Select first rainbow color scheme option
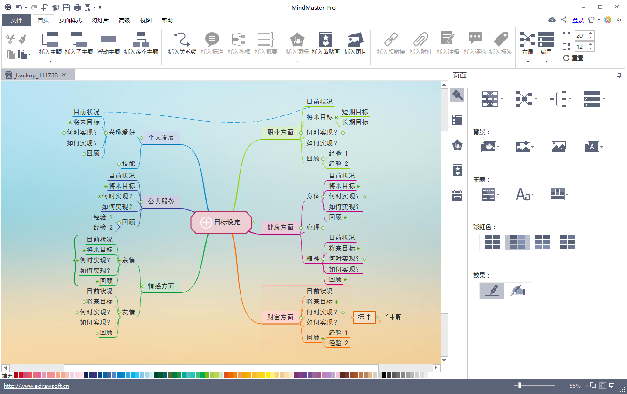The height and width of the screenshot is (394, 627). [492, 242]
